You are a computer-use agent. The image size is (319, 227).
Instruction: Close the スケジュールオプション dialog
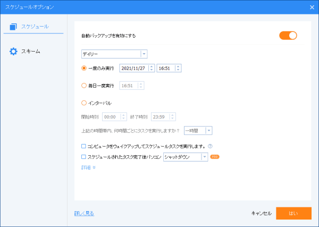click(312, 7)
